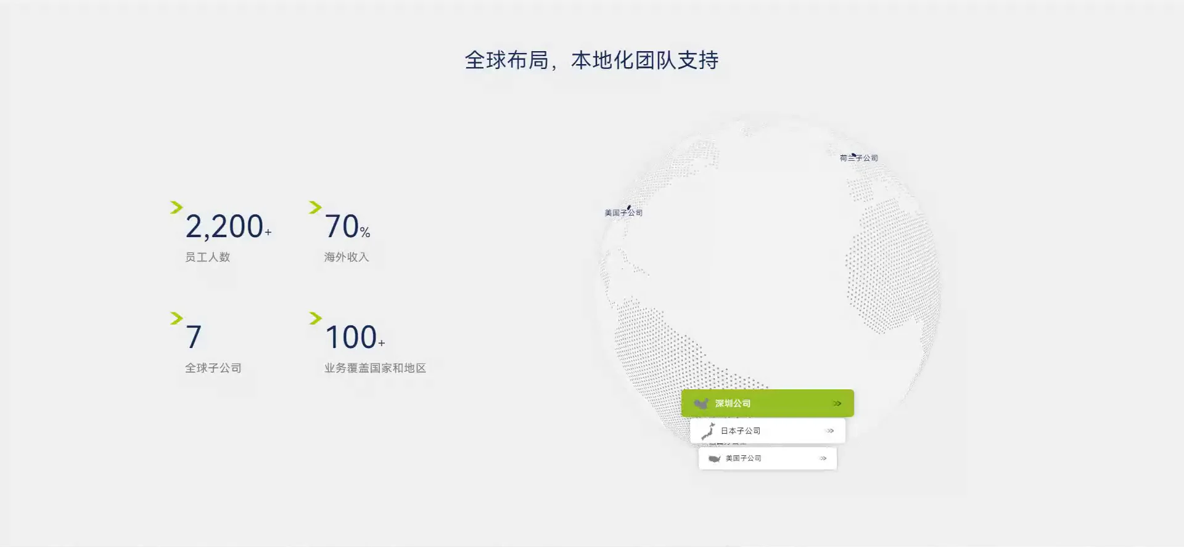Click the number 7 statistic
This screenshot has height=547, width=1184.
click(x=194, y=338)
